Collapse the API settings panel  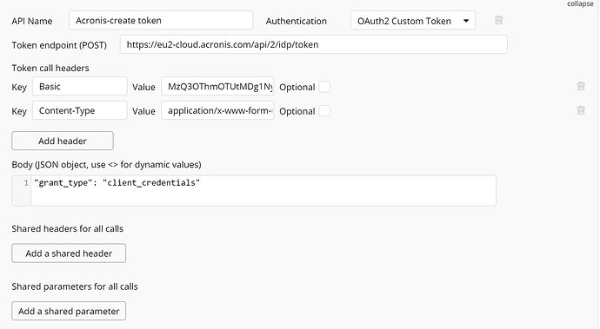click(x=580, y=3)
